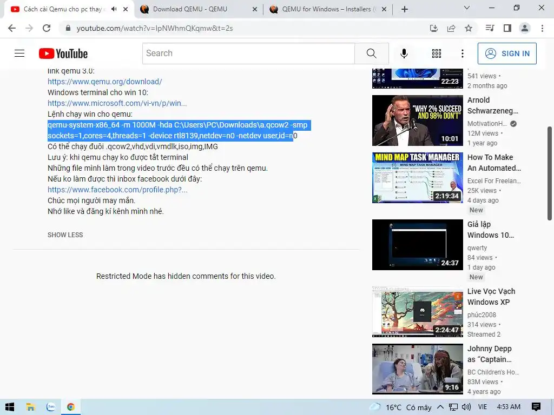Open File Explorer from taskbar
Image resolution: width=554 pixels, height=415 pixels.
(30, 407)
